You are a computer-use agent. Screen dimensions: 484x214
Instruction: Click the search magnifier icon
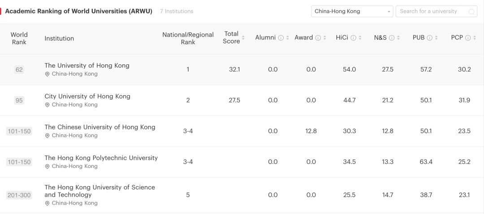point(471,12)
